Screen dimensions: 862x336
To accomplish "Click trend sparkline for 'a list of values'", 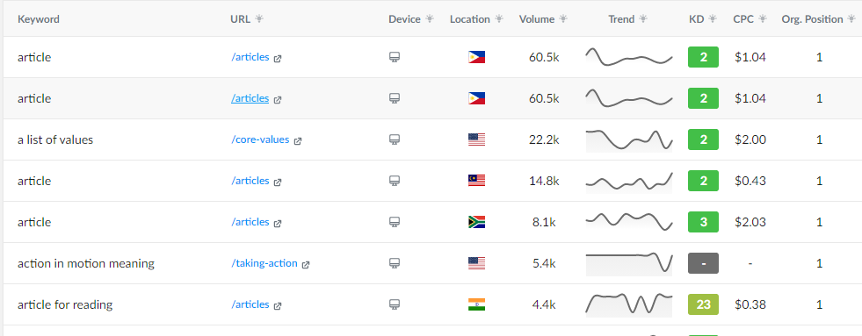I will pyautogui.click(x=629, y=139).
